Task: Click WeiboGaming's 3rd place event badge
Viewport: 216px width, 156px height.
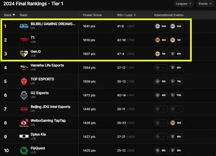Action: point(176,123)
